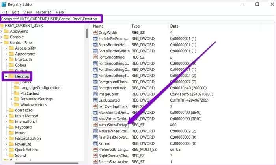This screenshot has width=276, height=165.
Task: Select the LanguageConfiguration key
Action: click(x=40, y=88)
